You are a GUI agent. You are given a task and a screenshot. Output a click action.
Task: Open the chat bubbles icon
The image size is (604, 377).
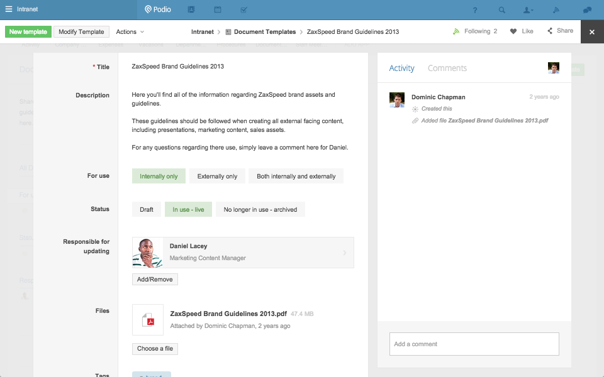pyautogui.click(x=587, y=10)
